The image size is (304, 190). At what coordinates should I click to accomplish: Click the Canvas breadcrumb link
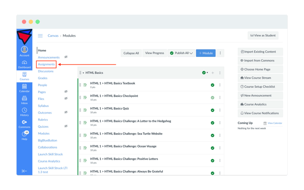(x=53, y=36)
